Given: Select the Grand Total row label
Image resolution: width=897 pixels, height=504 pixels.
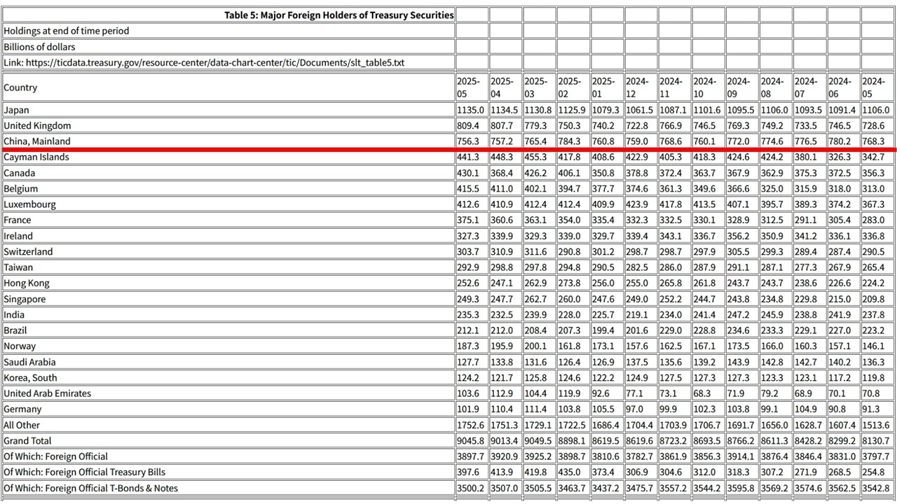Looking at the screenshot, I should tap(27, 441).
